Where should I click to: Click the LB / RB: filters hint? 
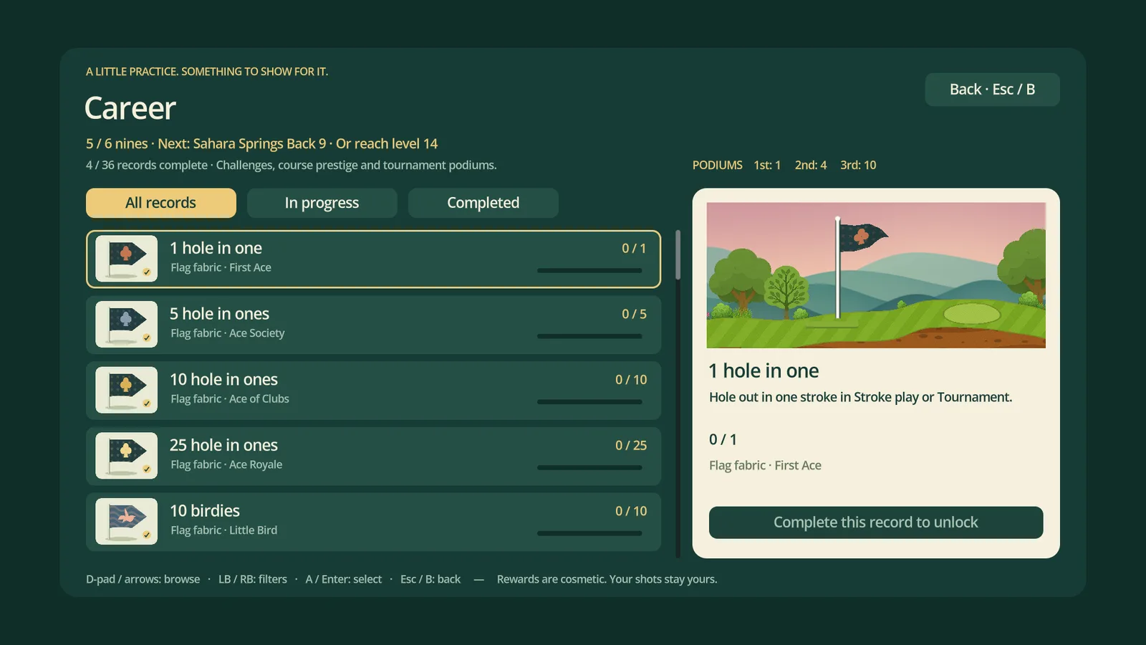[x=253, y=579]
